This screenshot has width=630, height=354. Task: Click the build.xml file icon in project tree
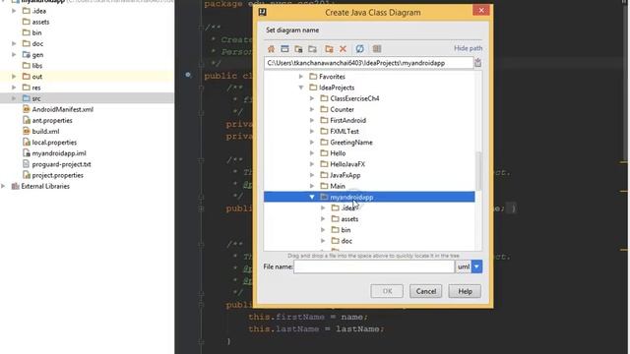(x=27, y=131)
